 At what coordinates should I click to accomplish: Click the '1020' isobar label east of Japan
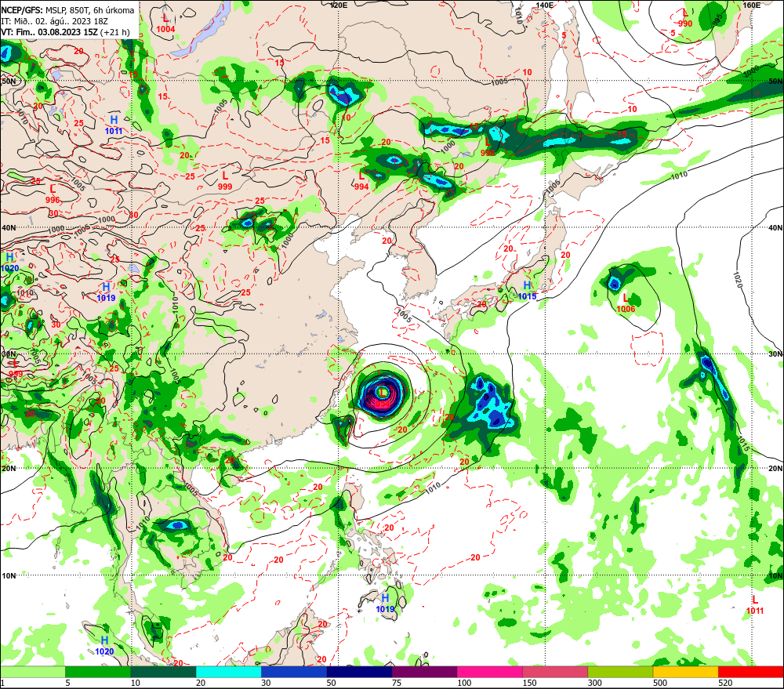pos(738,280)
